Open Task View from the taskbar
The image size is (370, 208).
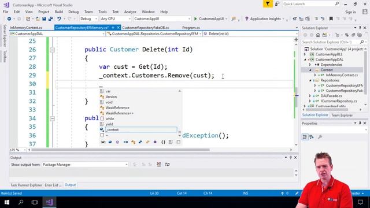35,202
